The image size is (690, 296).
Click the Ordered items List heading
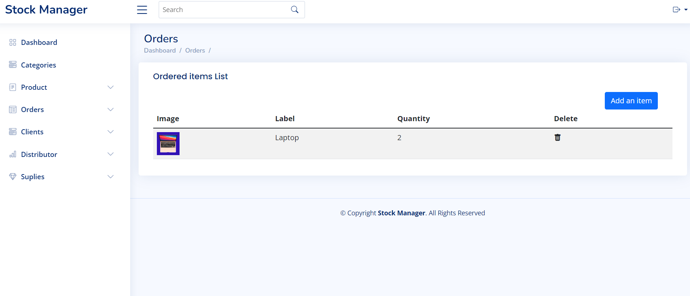[191, 76]
